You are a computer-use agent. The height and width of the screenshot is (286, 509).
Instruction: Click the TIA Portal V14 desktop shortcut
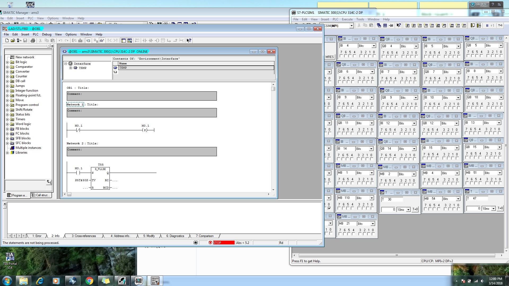[x=10, y=261]
